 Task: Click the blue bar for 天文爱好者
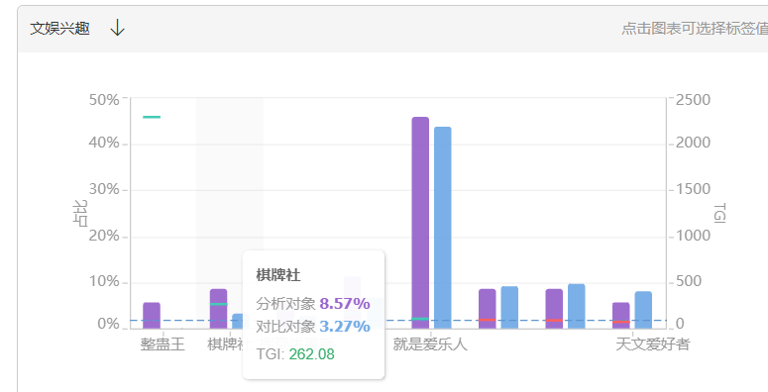click(643, 310)
